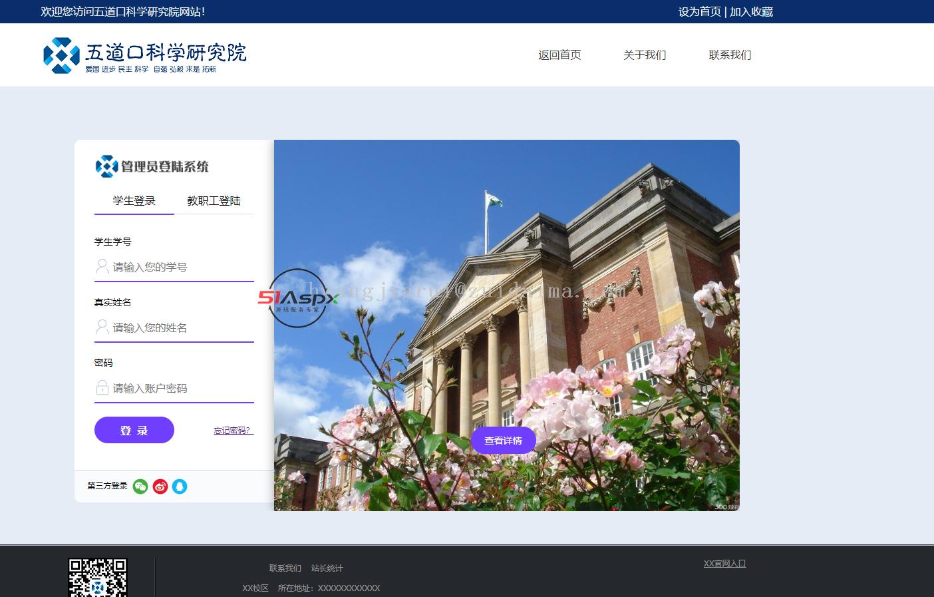934x597 pixels.
Task: Click the QQ third-party login icon
Action: (x=180, y=487)
